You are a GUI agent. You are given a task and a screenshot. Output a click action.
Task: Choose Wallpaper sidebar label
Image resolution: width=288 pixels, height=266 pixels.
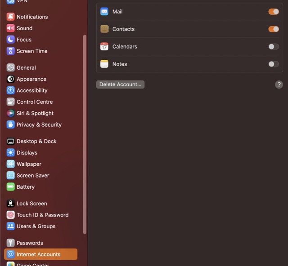(x=29, y=164)
